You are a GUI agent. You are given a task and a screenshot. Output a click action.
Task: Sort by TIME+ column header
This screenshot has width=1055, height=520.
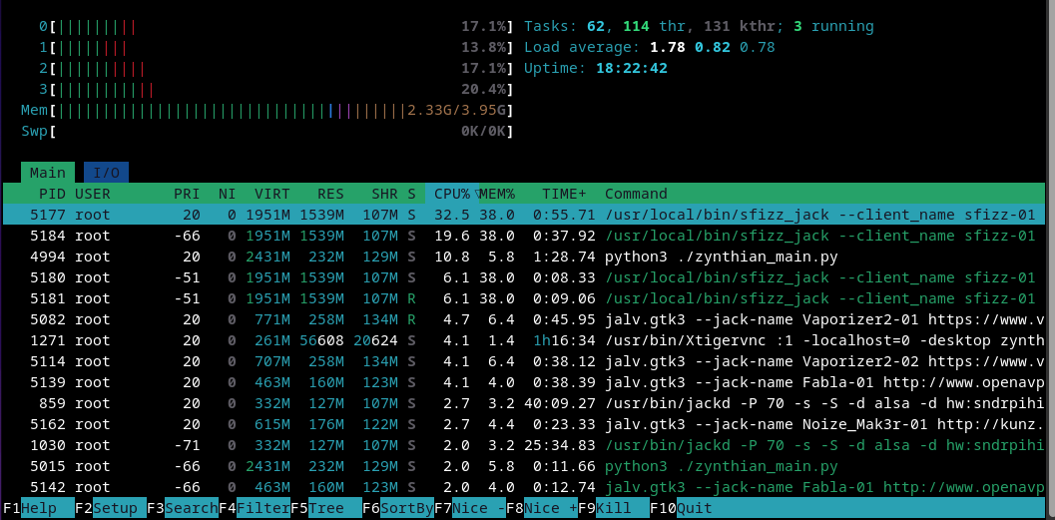pos(564,194)
